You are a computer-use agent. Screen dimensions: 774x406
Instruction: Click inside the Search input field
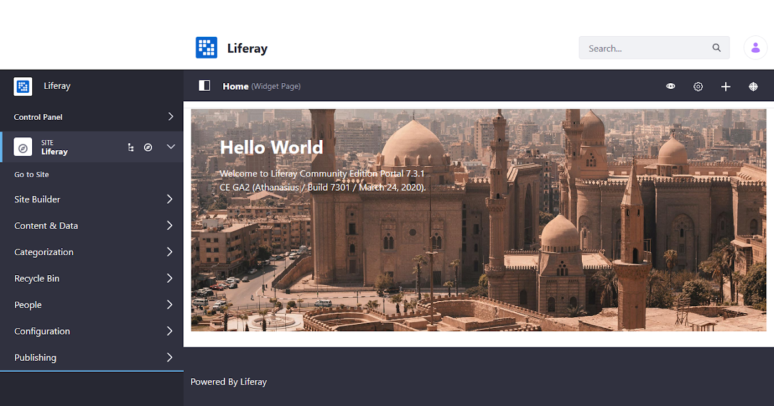[639, 47]
